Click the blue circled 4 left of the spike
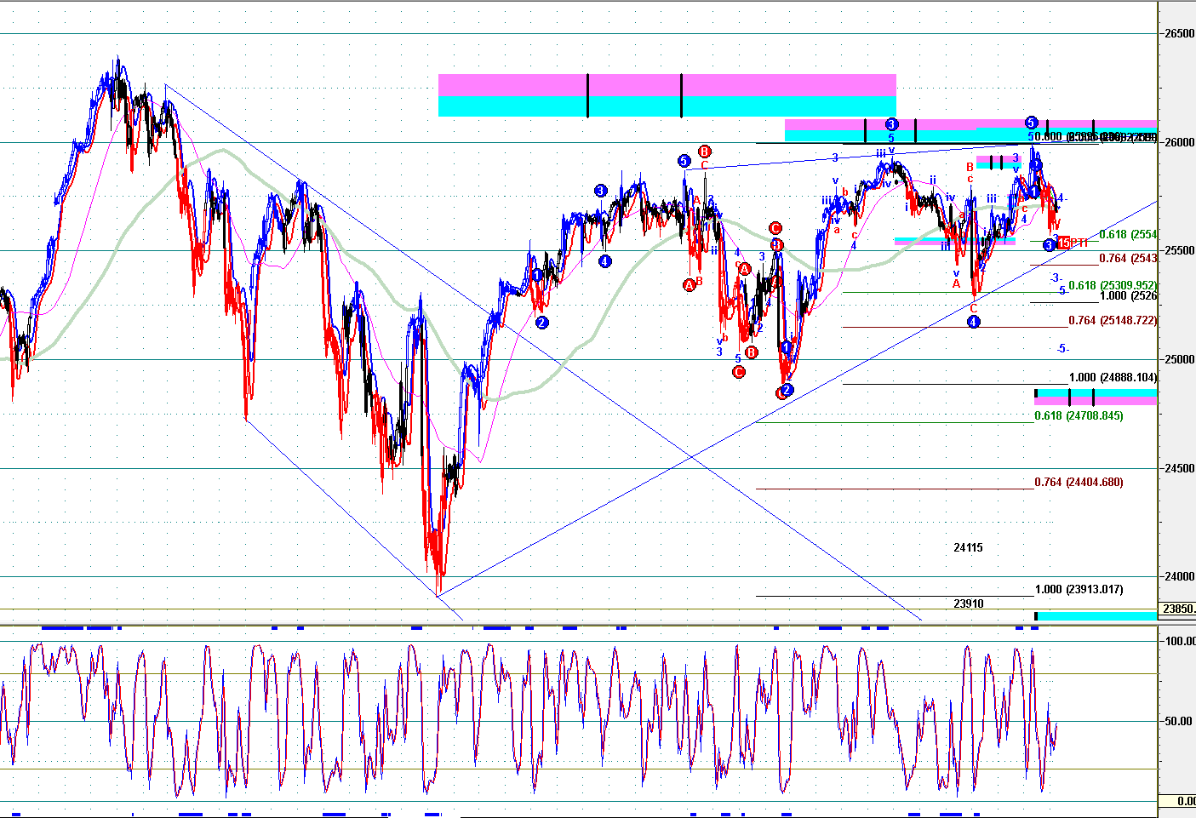This screenshot has height=818, width=1196. point(604,261)
